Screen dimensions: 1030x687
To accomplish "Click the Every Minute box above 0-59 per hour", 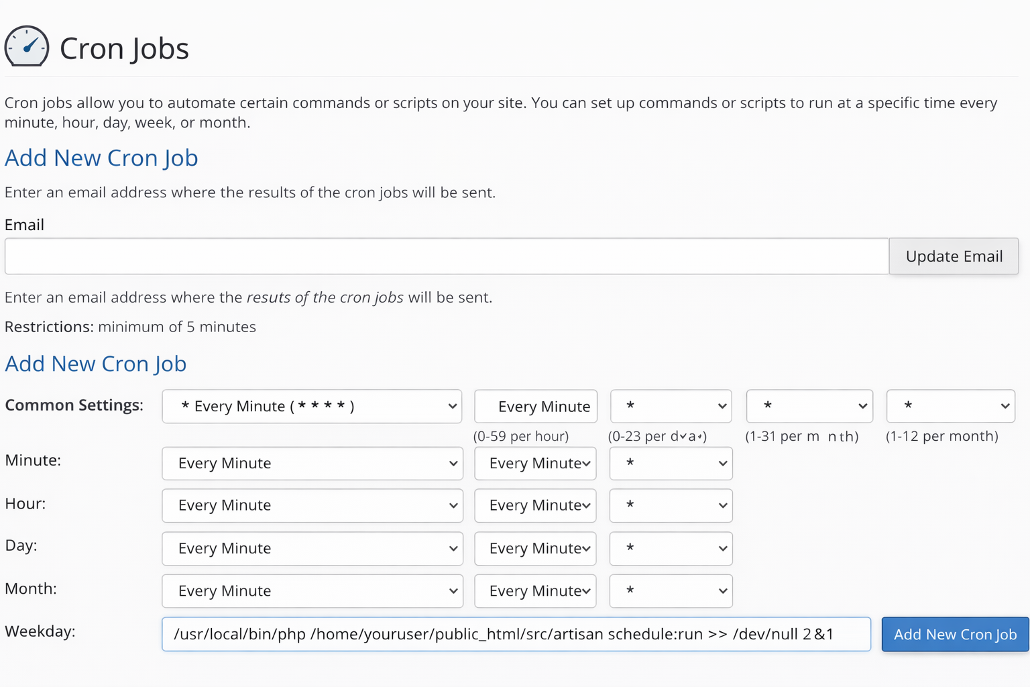I will pyautogui.click(x=536, y=407).
